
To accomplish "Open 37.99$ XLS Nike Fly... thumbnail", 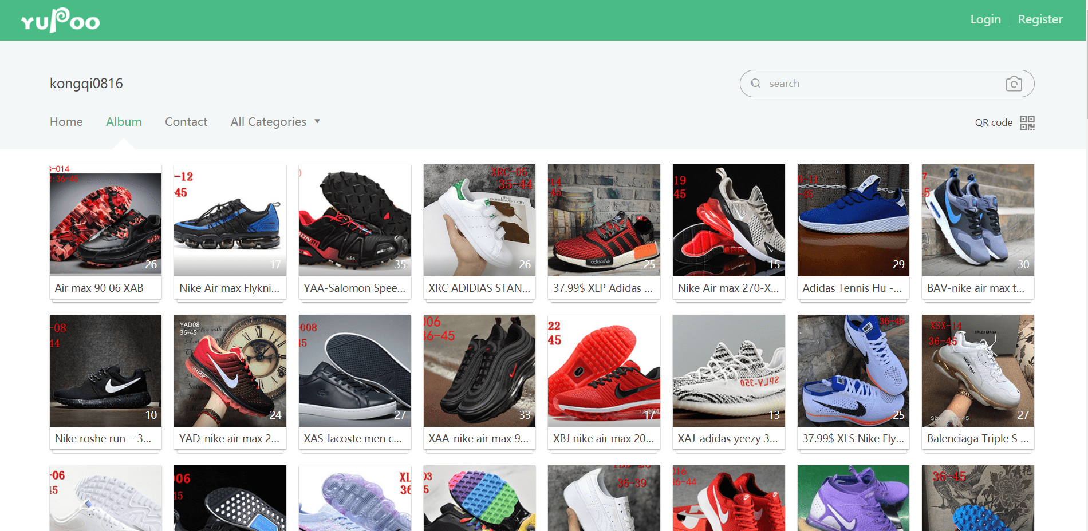I will 853,370.
